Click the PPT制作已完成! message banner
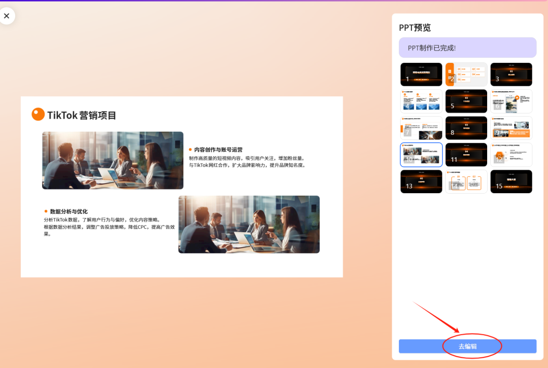Viewport: 548px width, 368px height. pyautogui.click(x=467, y=48)
